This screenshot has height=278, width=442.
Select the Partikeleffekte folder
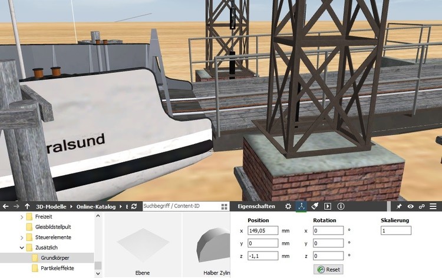click(58, 268)
